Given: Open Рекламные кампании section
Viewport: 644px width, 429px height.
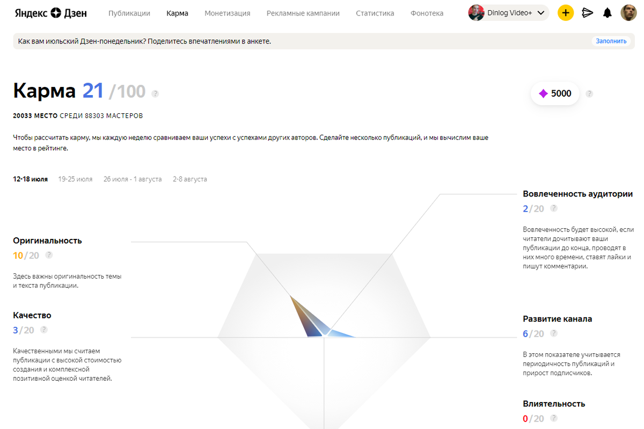Looking at the screenshot, I should point(303,13).
